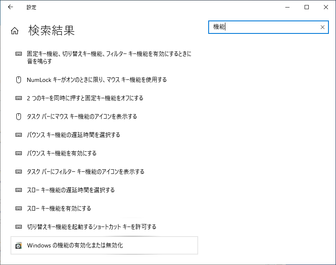336x265 pixels.
Task: Click keyboard icon beside スロー キー機能の遅延時間
Action: click(x=18, y=190)
